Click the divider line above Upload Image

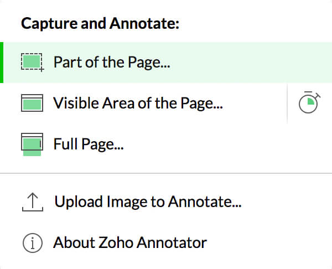tap(166, 173)
